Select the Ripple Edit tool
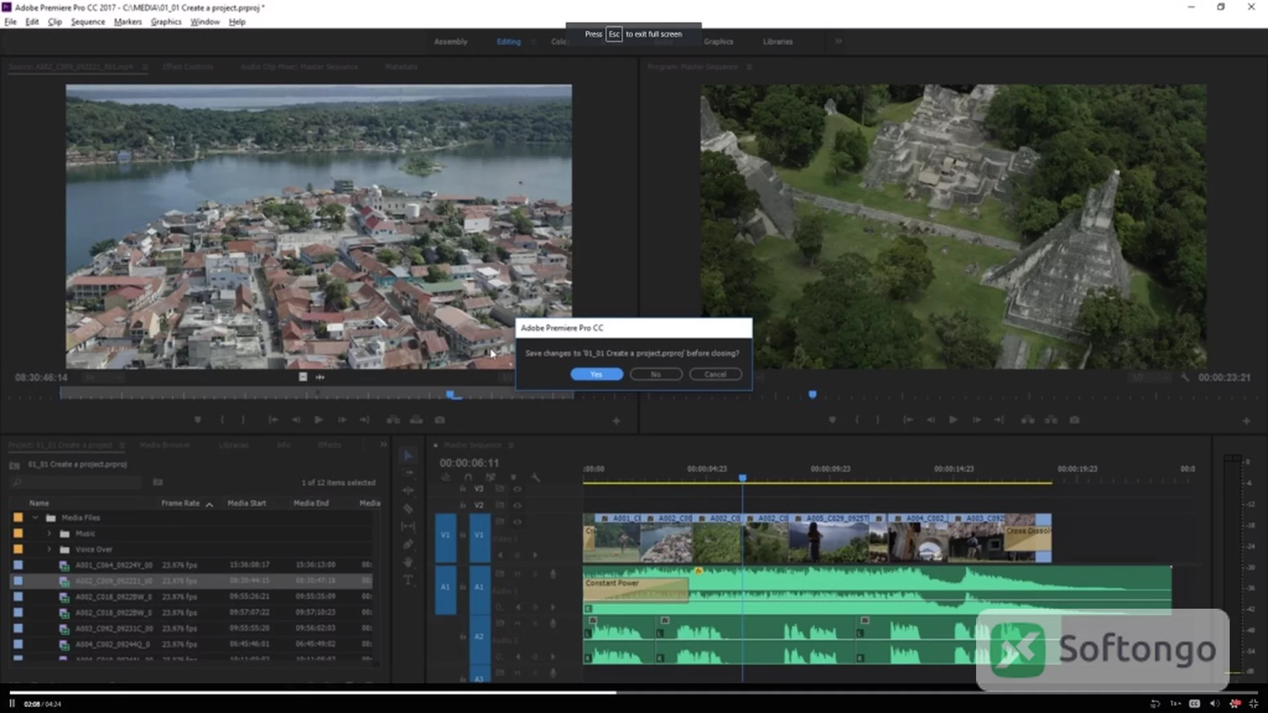1268x713 pixels. tap(408, 491)
